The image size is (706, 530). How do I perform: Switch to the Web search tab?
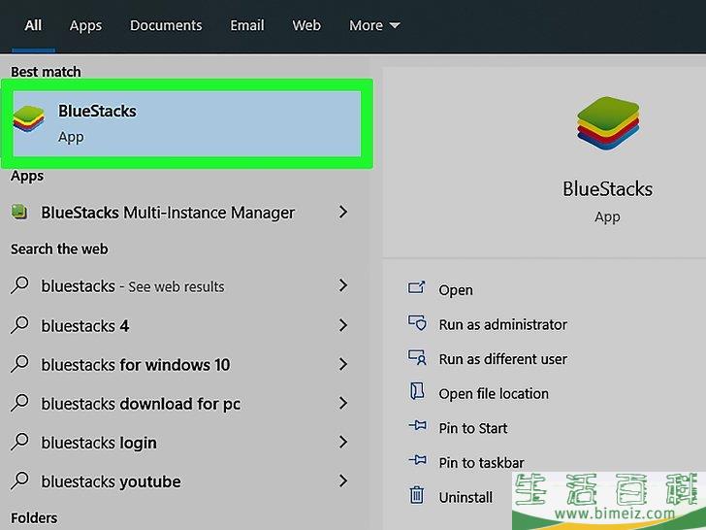(306, 25)
